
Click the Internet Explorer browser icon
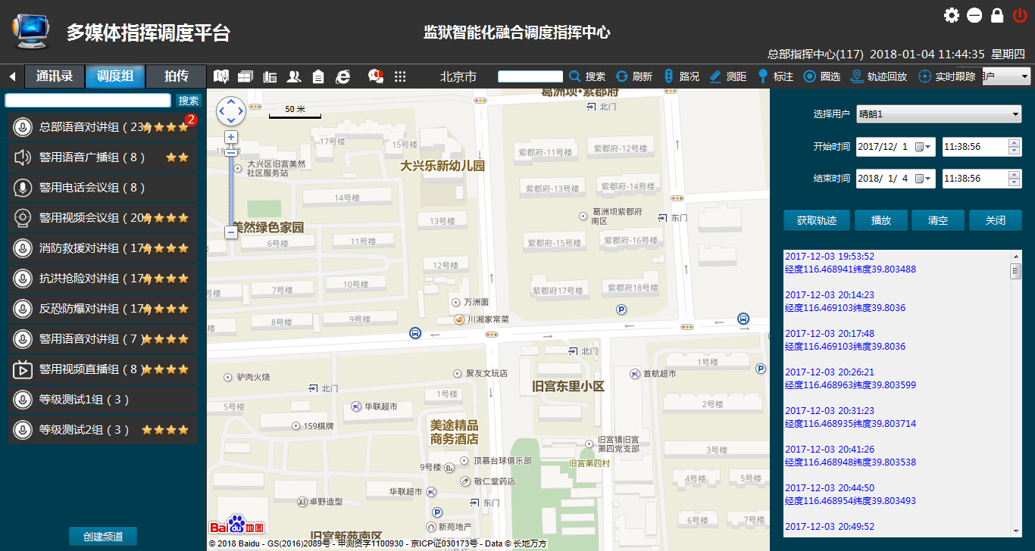[x=343, y=76]
